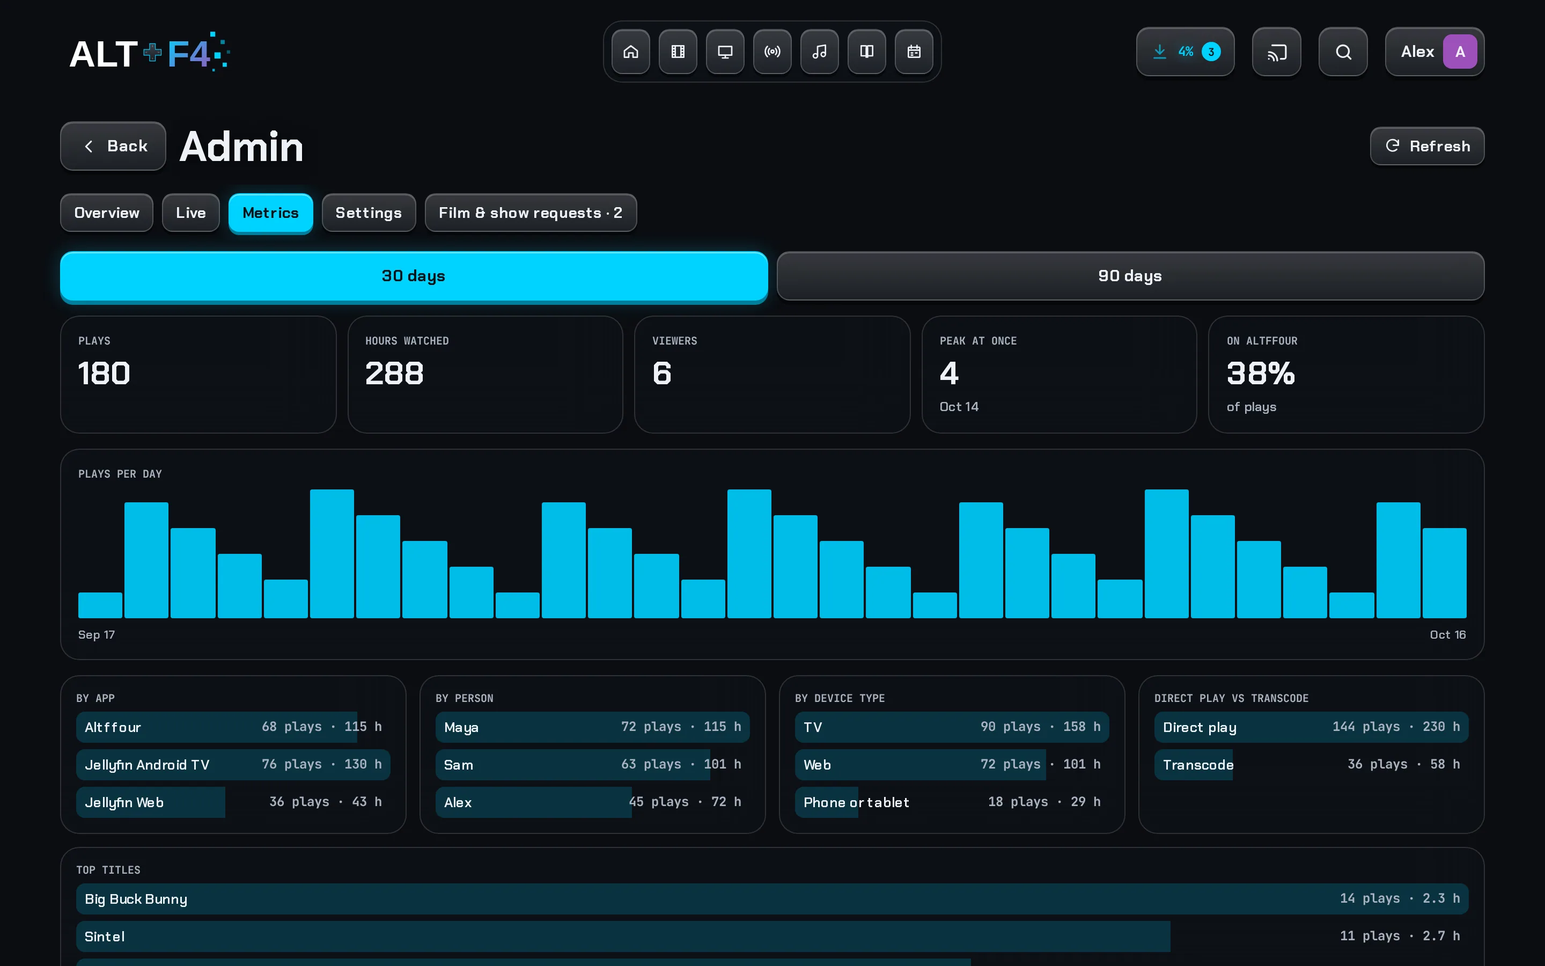This screenshot has height=966, width=1545.
Task: Select the 90 days range
Action: pos(1130,276)
